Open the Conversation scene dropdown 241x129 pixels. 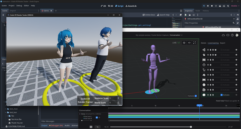click(x=177, y=35)
